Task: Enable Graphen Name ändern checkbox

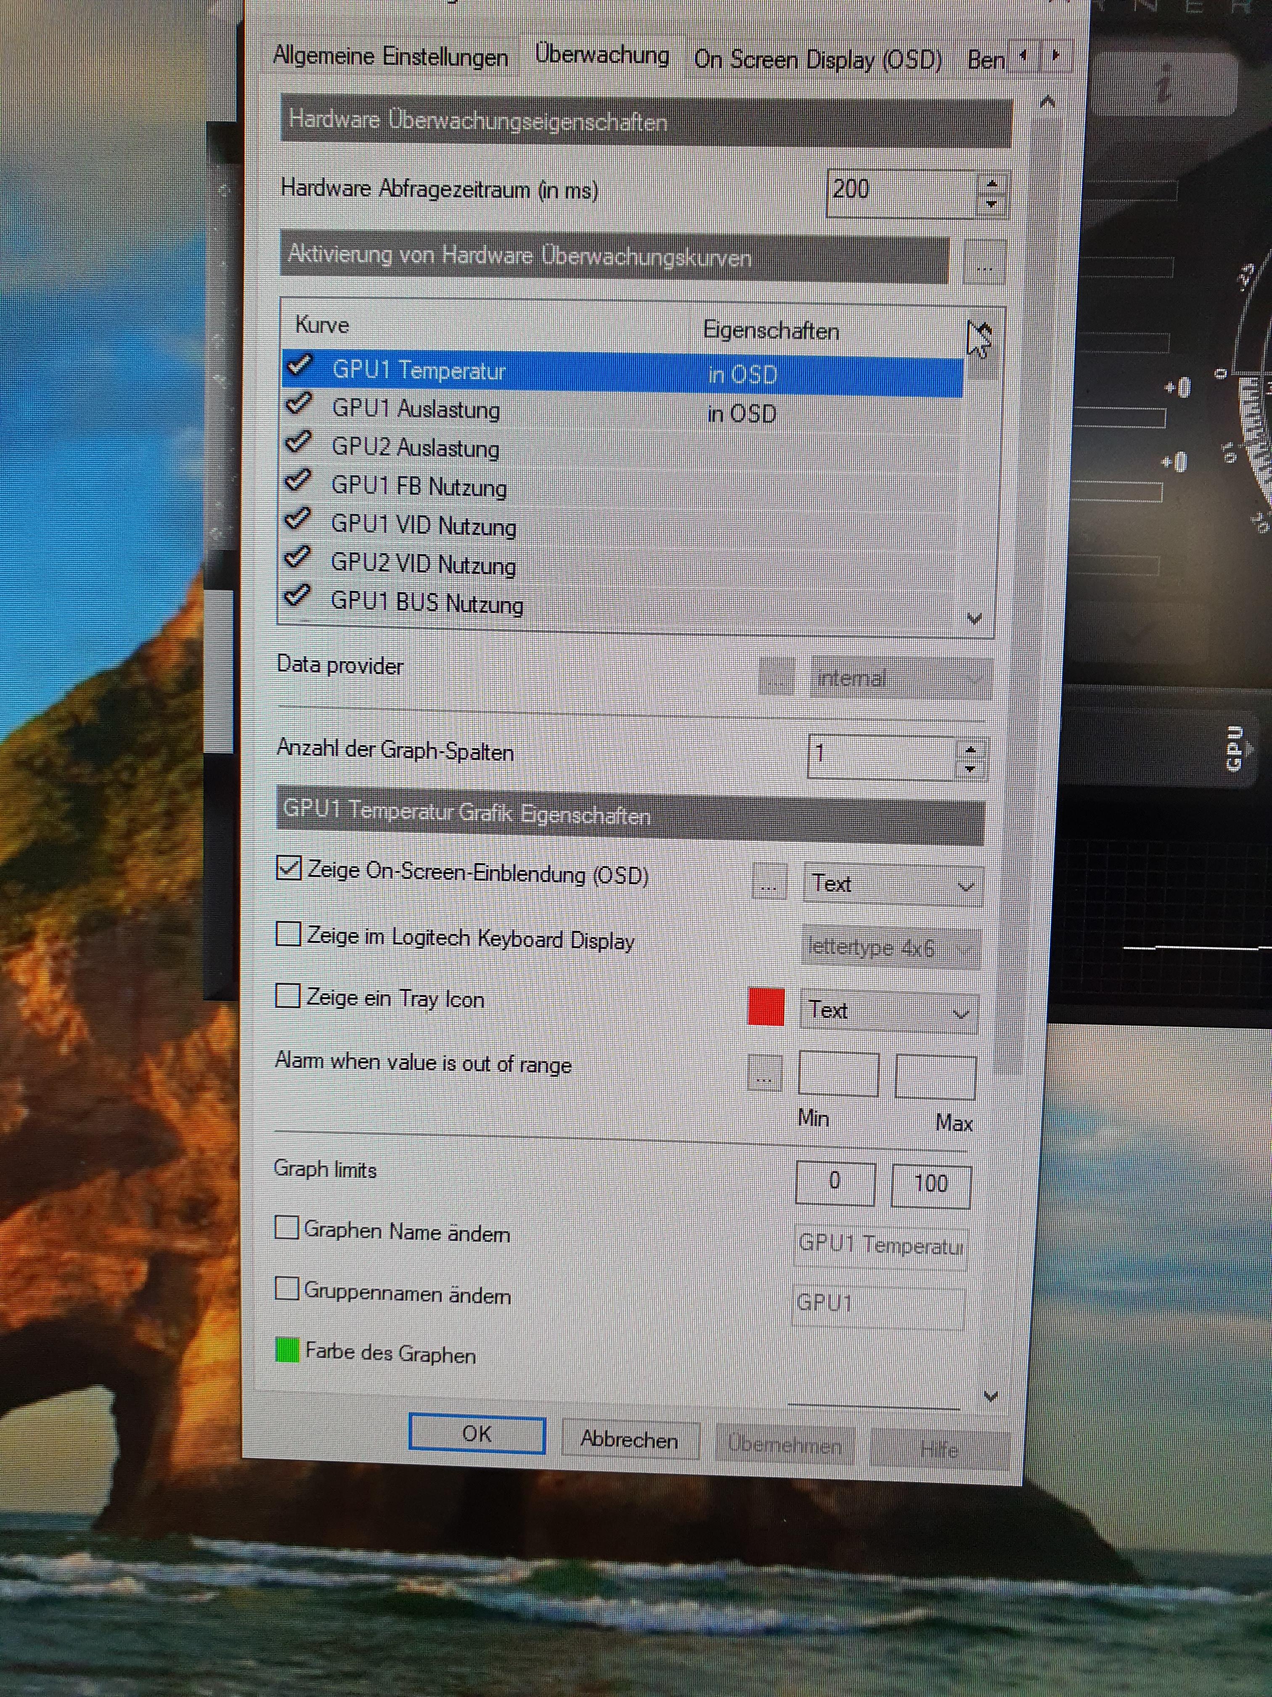Action: 287,1227
